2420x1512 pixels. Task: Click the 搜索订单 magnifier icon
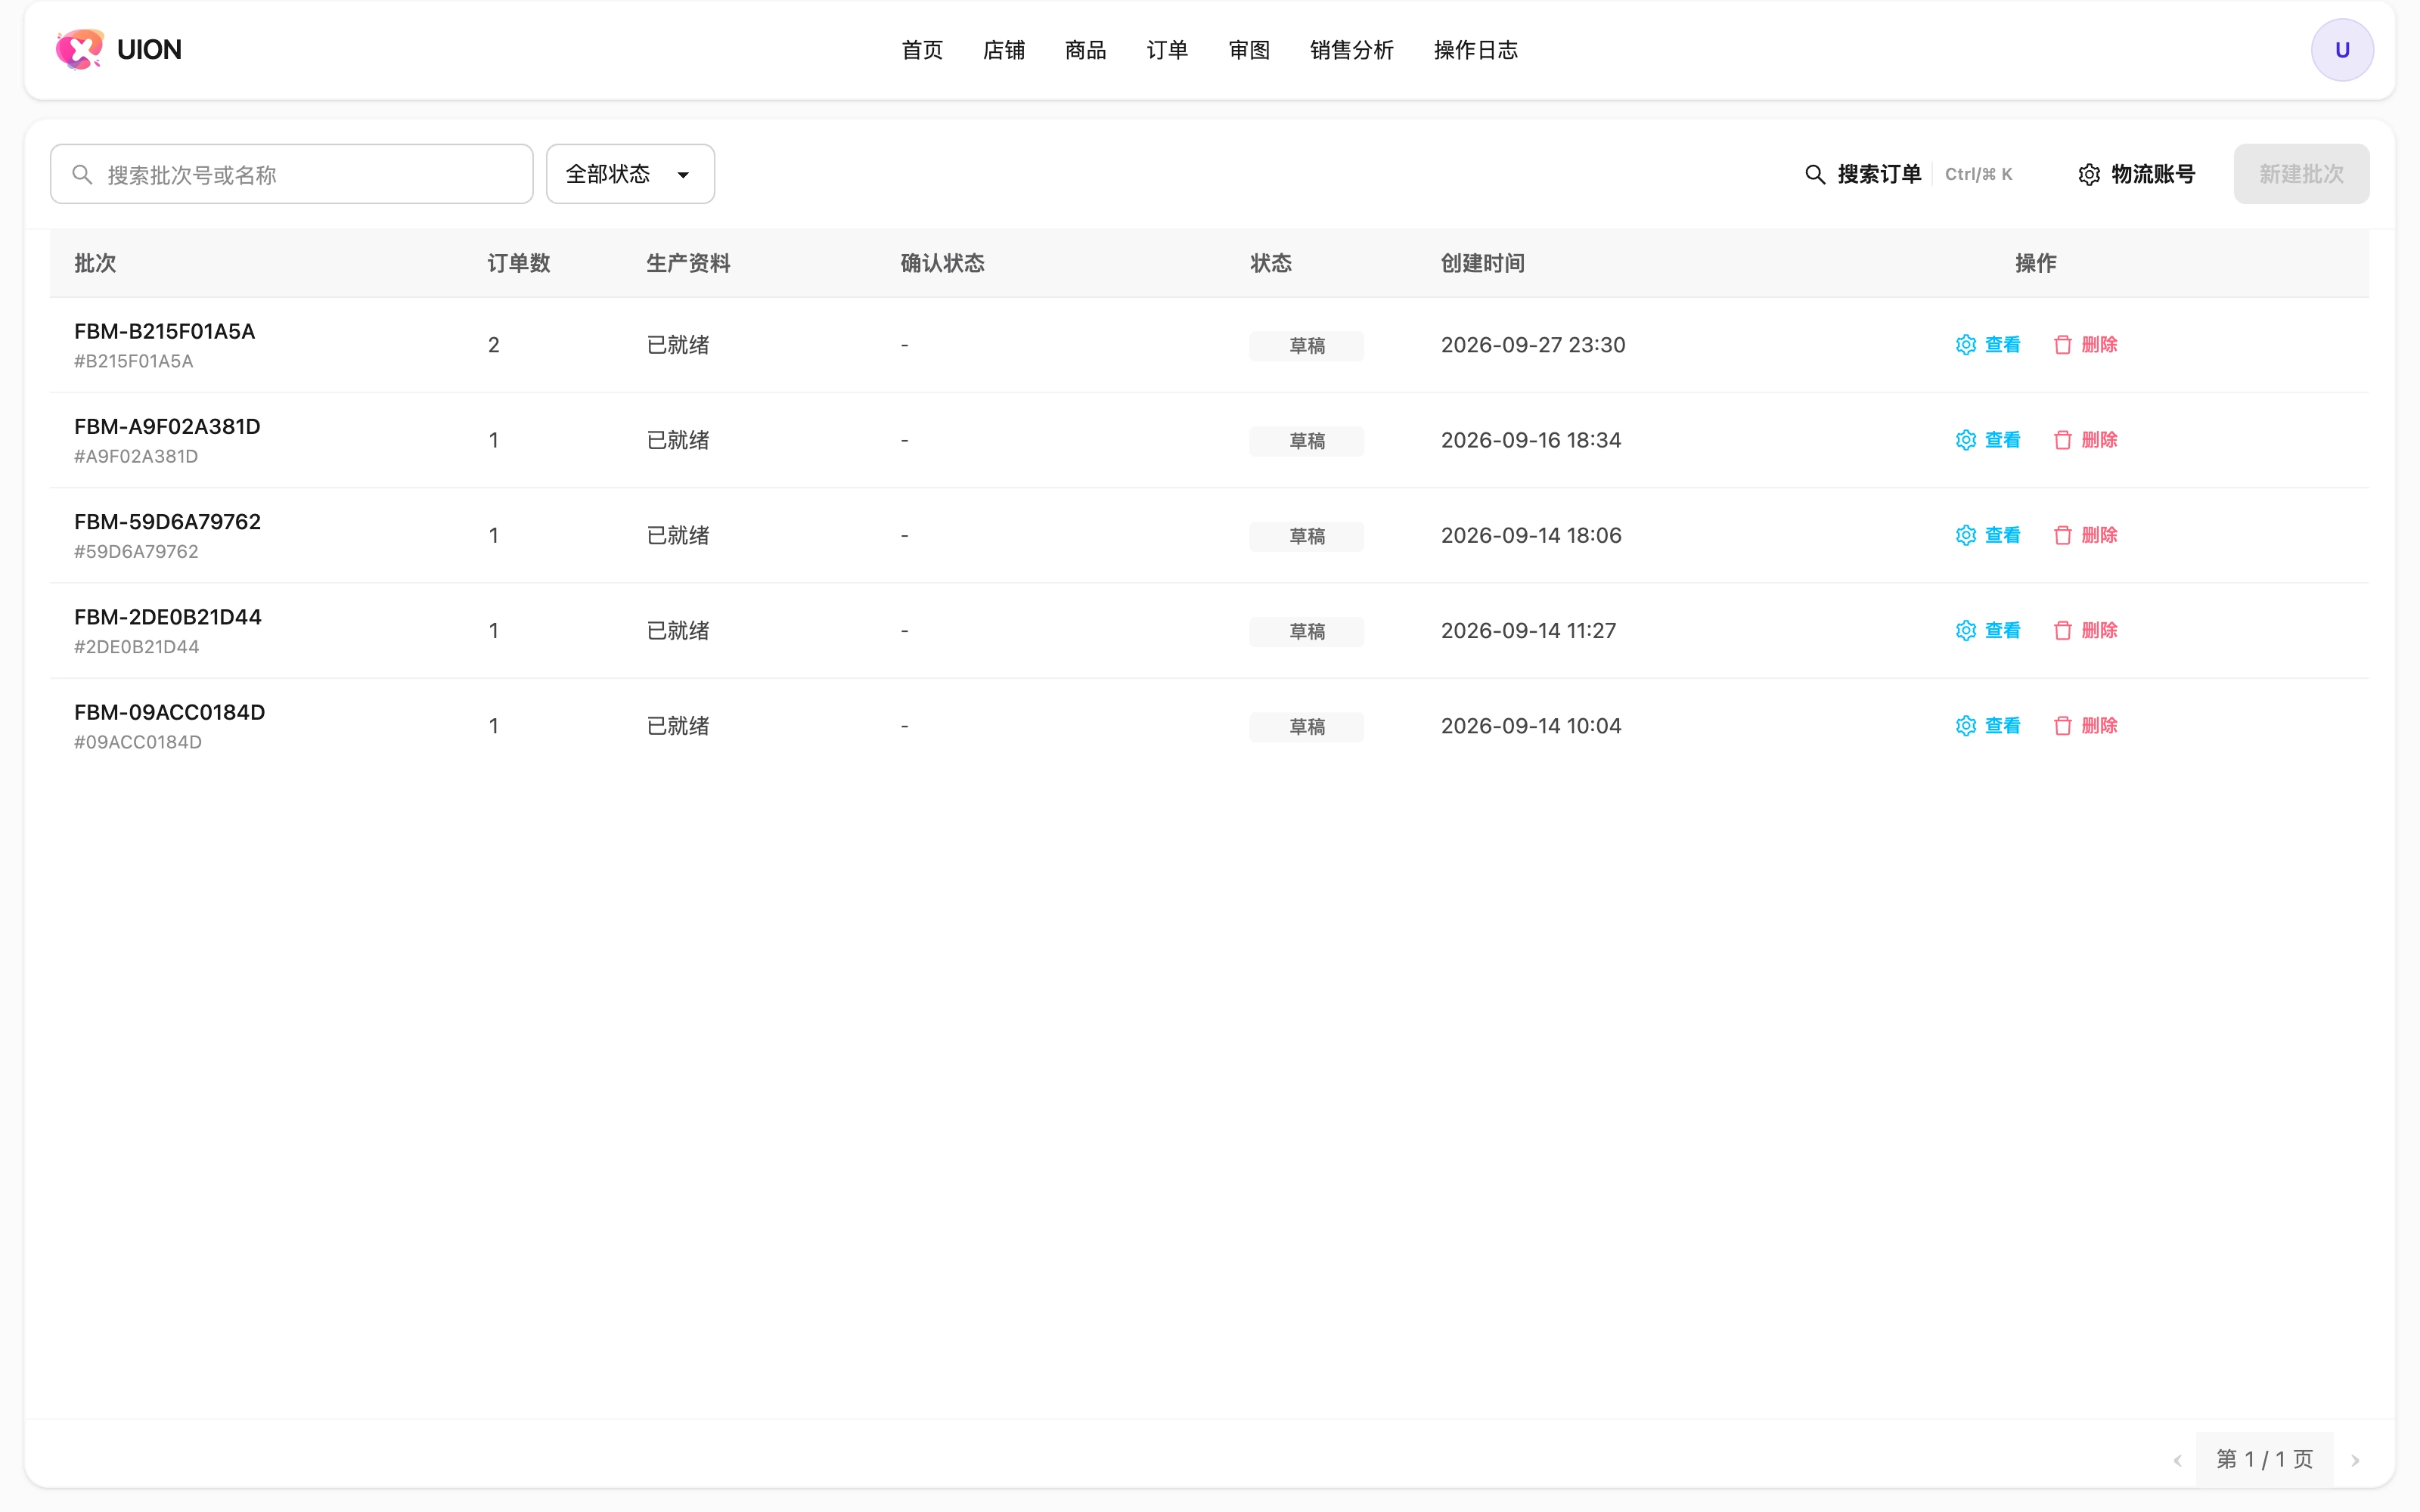[1814, 174]
